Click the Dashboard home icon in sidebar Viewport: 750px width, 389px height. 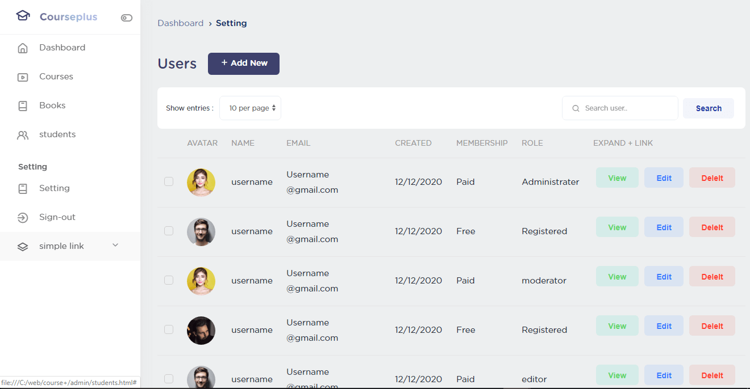click(23, 48)
